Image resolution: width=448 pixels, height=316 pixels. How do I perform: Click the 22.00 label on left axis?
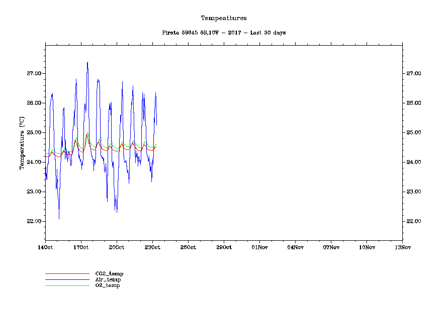(x=34, y=221)
